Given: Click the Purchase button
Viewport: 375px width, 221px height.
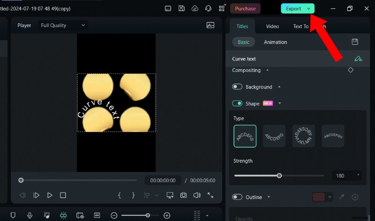Looking at the screenshot, I should tap(245, 8).
